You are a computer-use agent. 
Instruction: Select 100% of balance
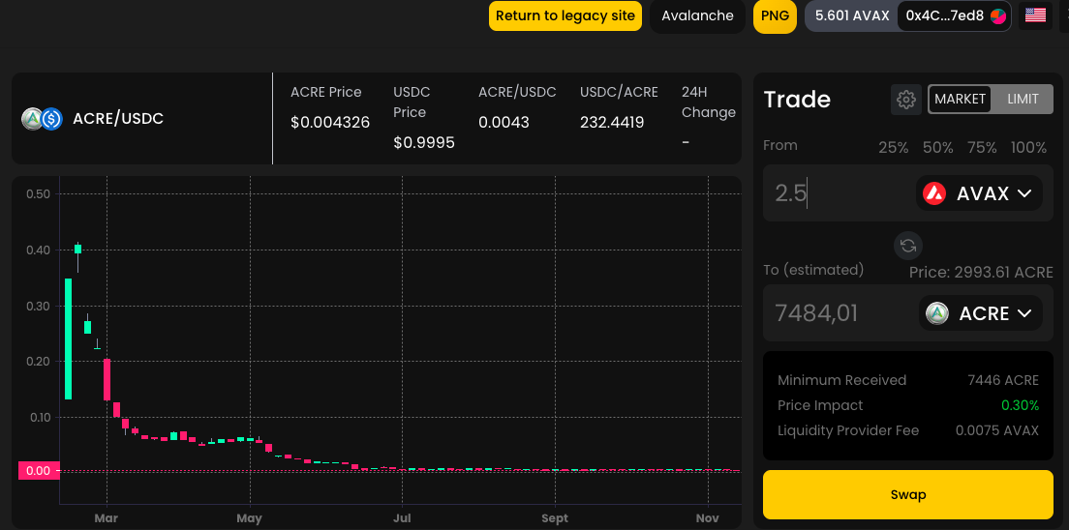(1028, 148)
